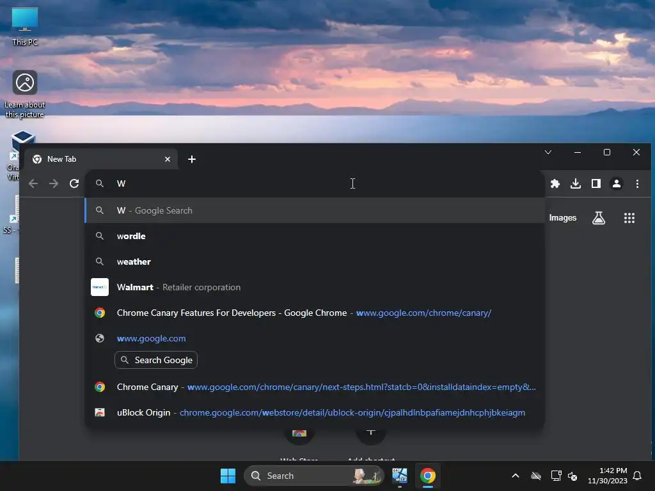The height and width of the screenshot is (491, 655).
Task: Show hidden icons in system tray
Action: pyautogui.click(x=516, y=476)
